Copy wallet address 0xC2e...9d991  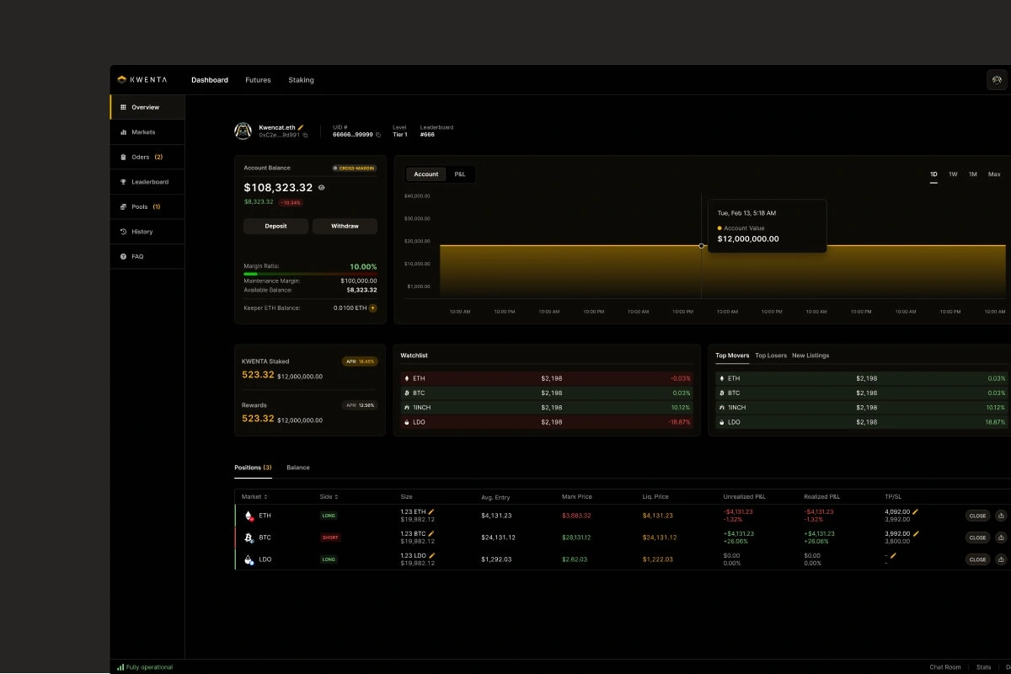point(306,135)
